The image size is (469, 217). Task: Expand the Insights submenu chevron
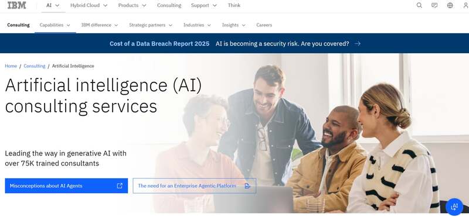click(243, 25)
